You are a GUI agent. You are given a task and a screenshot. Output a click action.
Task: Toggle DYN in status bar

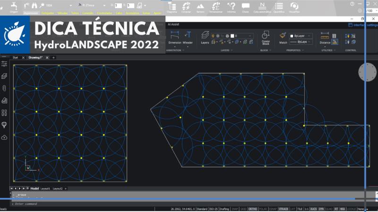[x=321, y=209]
